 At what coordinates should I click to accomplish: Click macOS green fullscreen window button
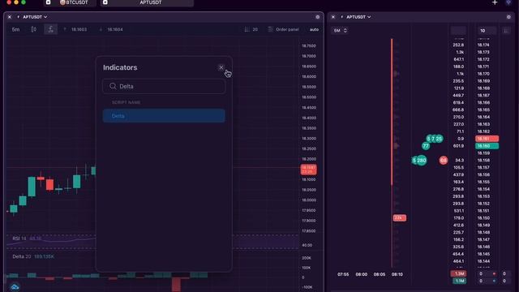coord(24,2)
